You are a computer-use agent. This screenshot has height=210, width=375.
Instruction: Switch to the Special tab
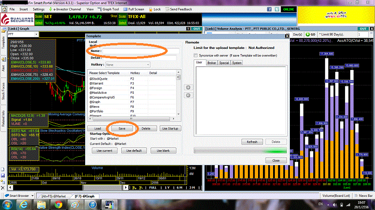tap(224, 63)
